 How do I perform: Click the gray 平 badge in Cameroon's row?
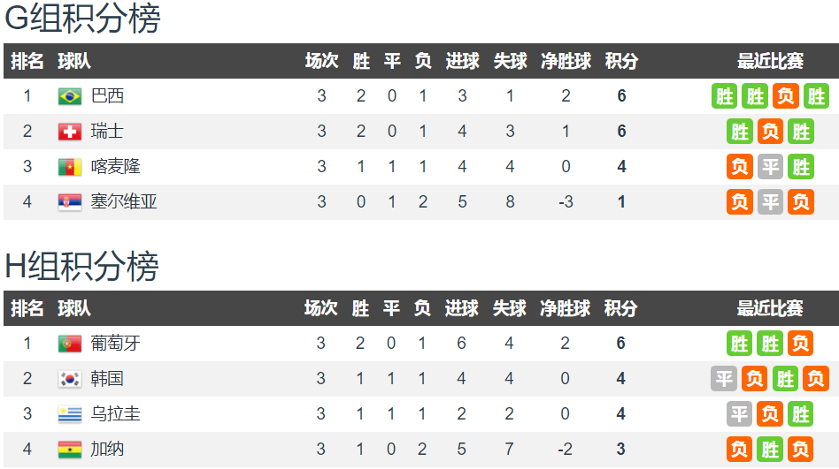coord(770,167)
